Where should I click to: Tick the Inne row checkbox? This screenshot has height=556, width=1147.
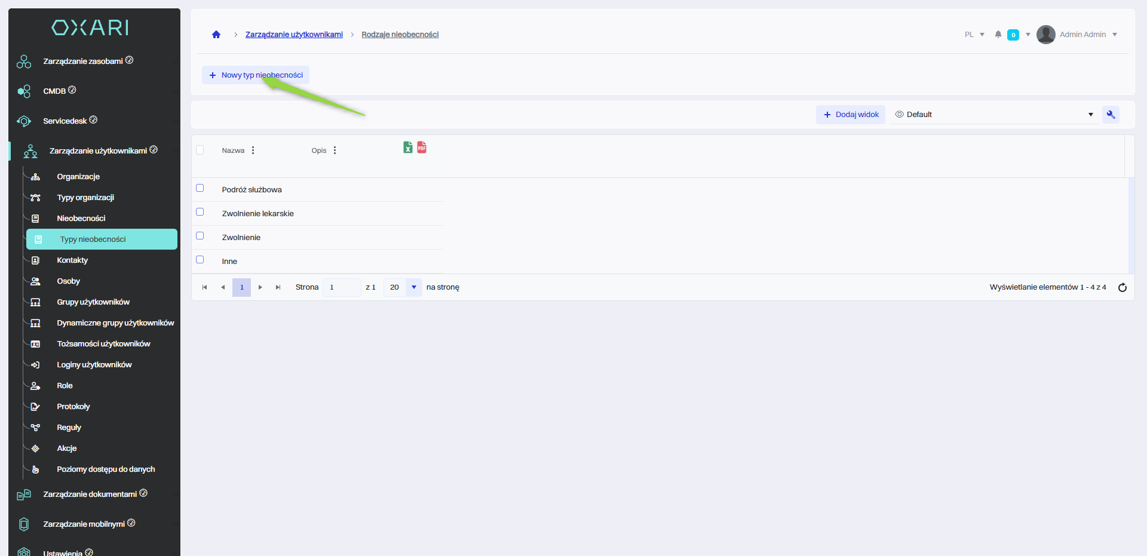pos(200,260)
